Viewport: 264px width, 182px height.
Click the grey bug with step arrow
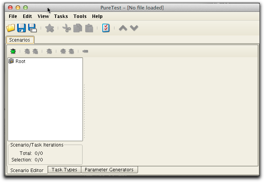(49, 51)
